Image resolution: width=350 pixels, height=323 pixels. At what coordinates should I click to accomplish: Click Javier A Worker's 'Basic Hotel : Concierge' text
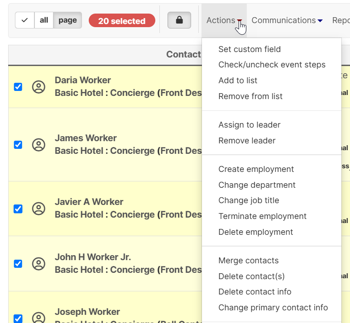click(105, 215)
